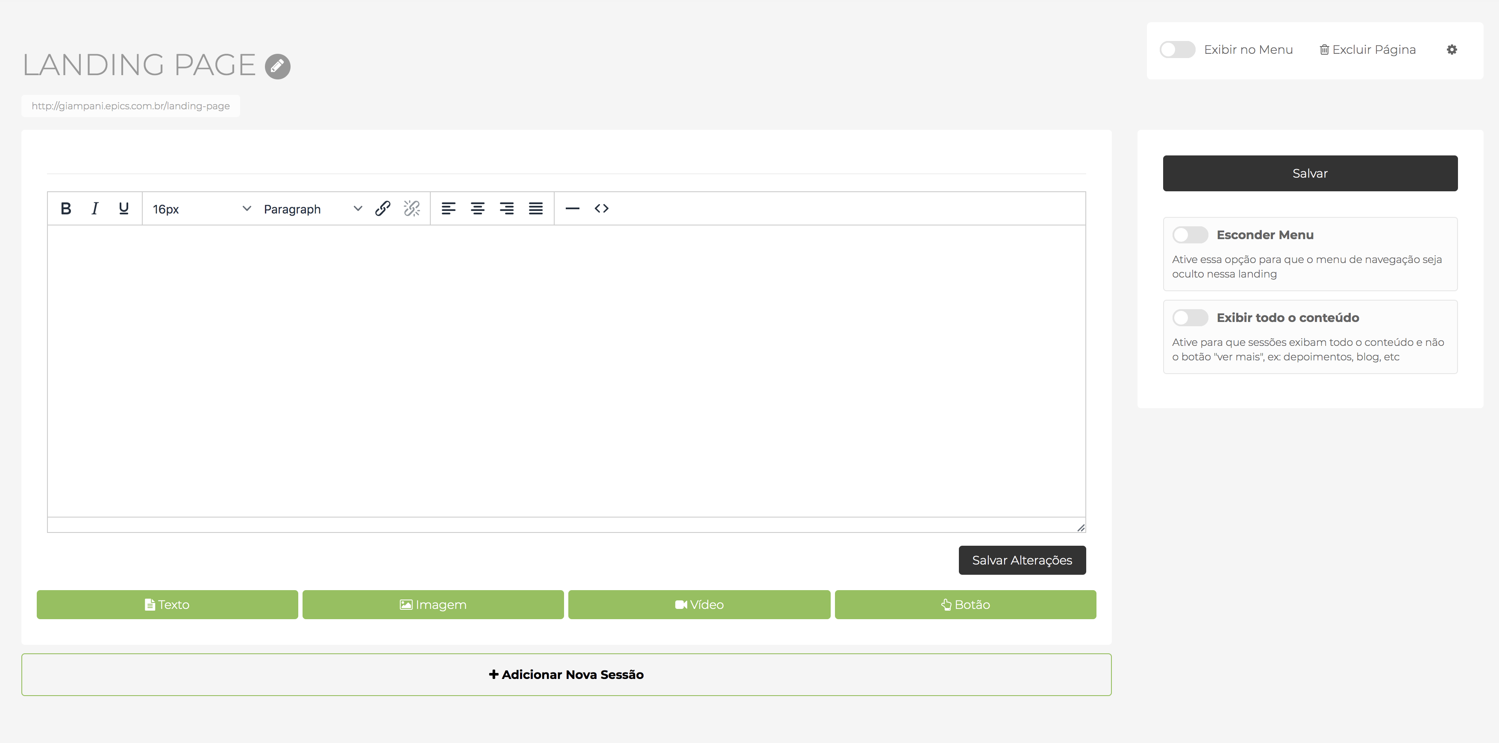The width and height of the screenshot is (1499, 743).
Task: Click inside the text editor area
Action: (x=566, y=370)
